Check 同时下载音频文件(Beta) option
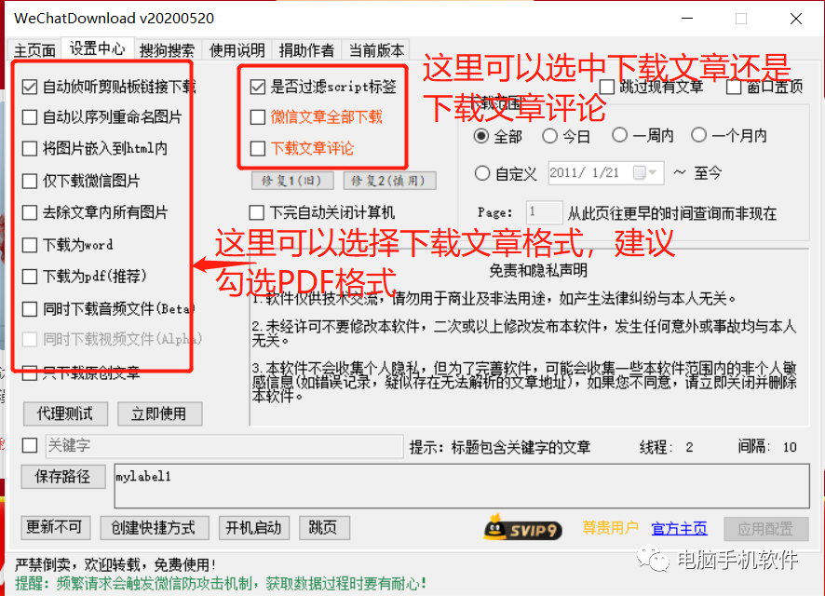This screenshot has height=596, width=825. [30, 309]
